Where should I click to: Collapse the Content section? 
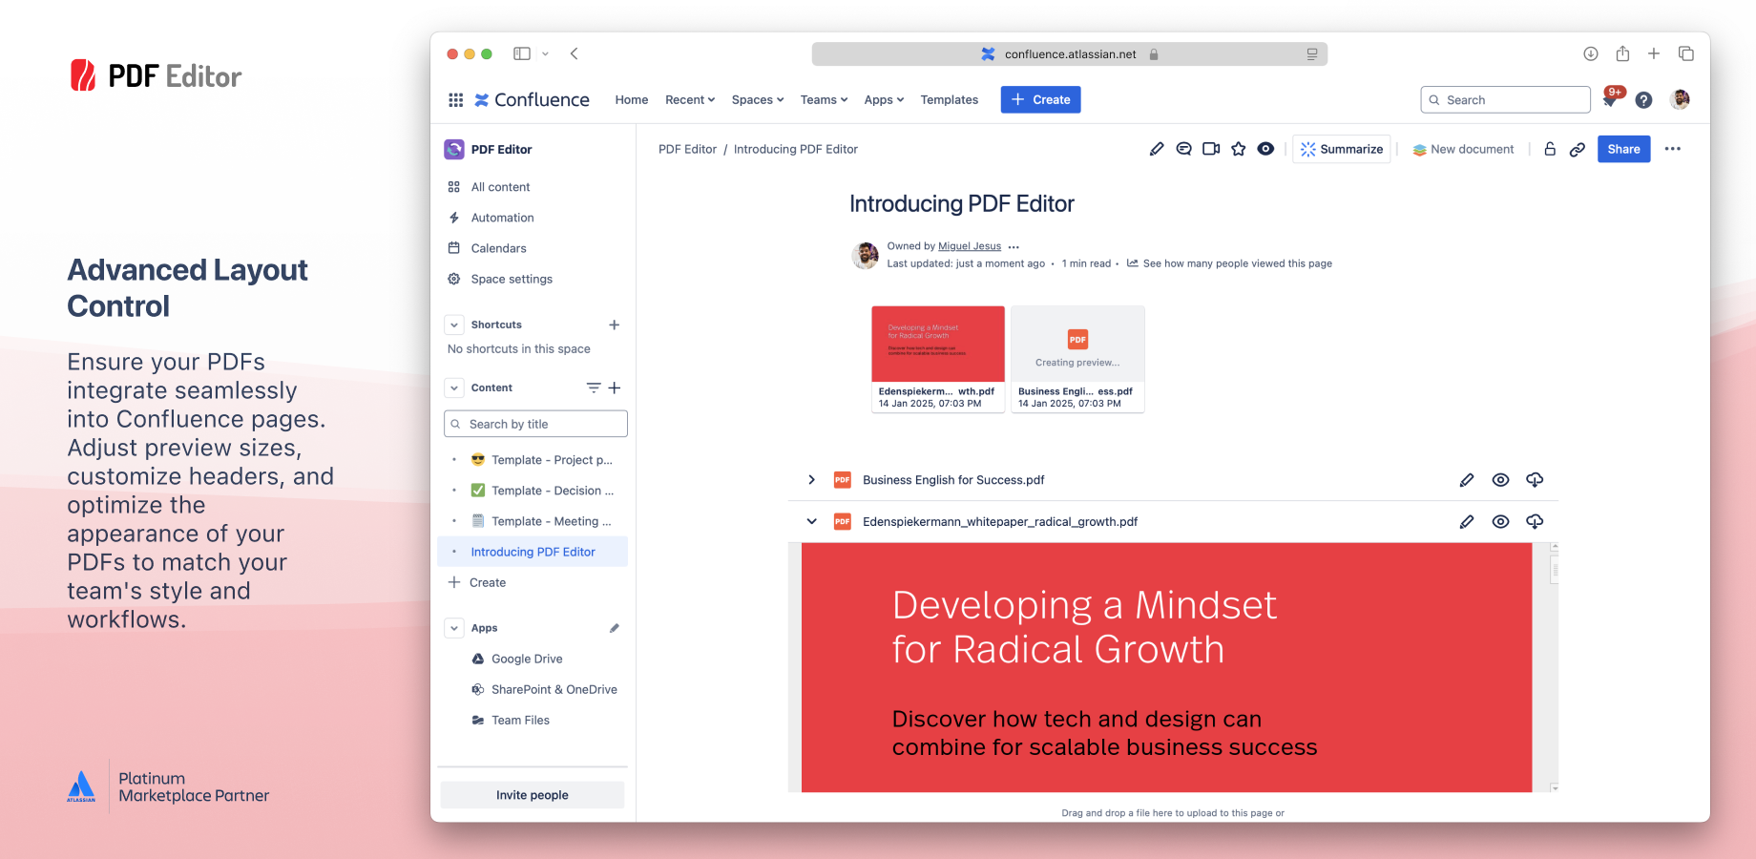(x=454, y=388)
